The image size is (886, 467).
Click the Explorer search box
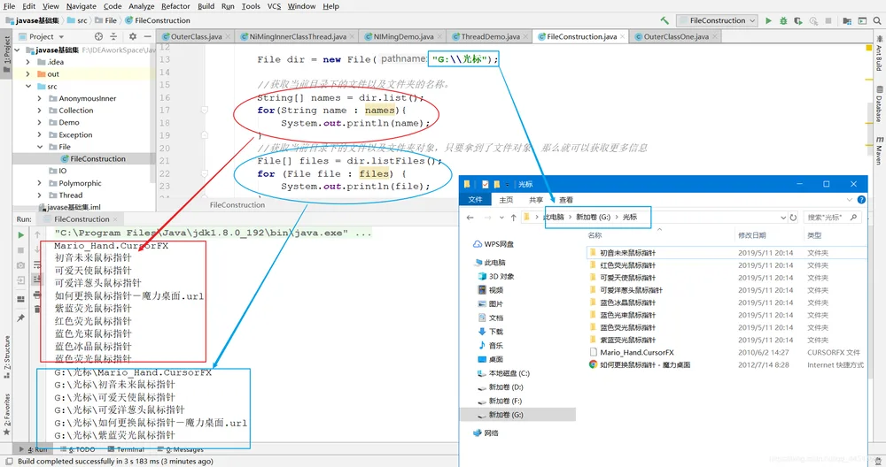click(x=833, y=218)
